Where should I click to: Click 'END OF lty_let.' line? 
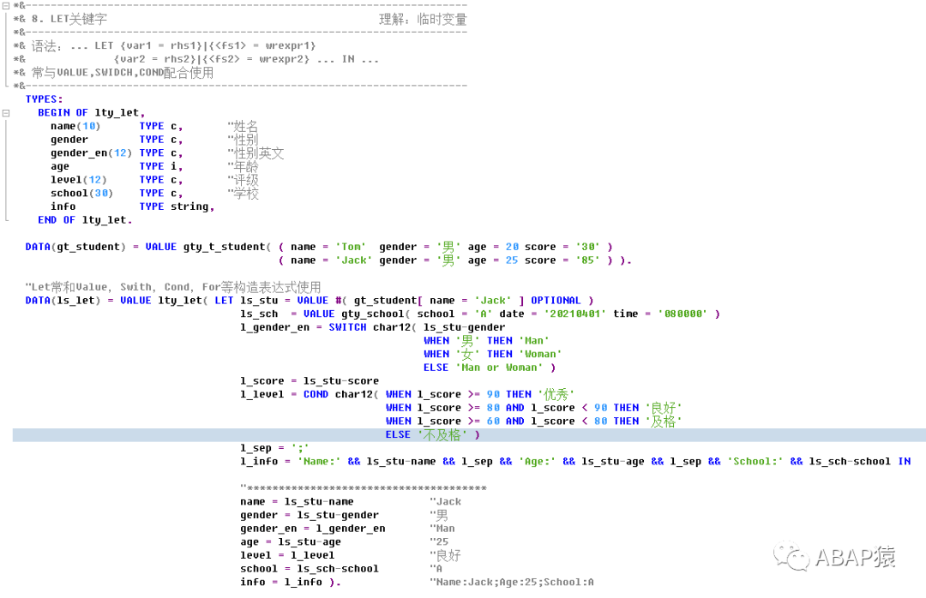85,220
